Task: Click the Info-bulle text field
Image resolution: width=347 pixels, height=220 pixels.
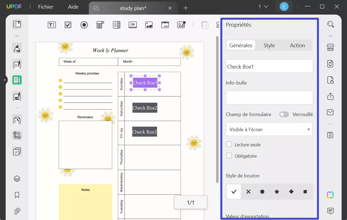Action: point(269,97)
